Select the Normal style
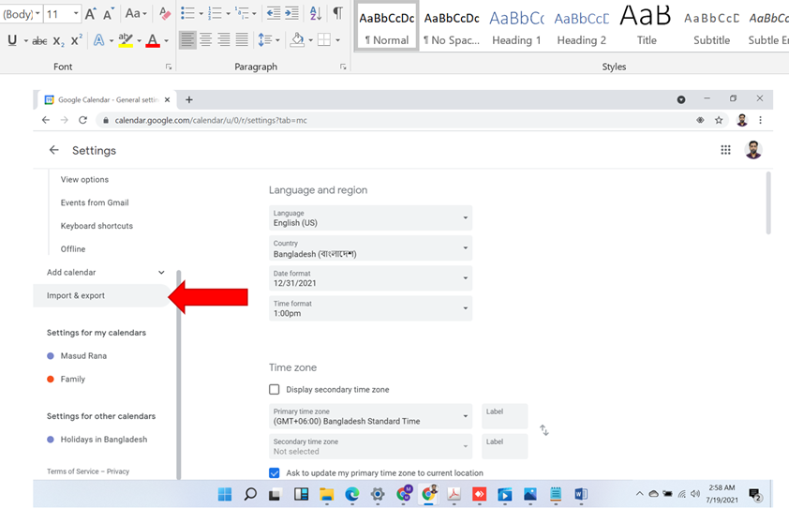 [386, 28]
